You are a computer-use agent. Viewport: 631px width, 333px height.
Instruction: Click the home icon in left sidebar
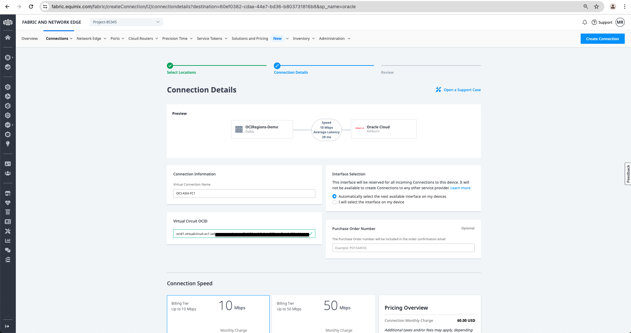[x=8, y=38]
